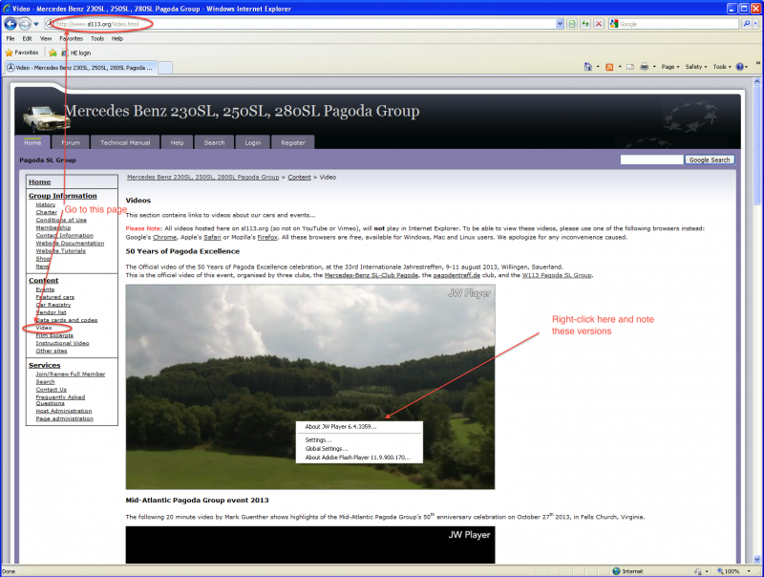Select Settings... in the context menu
Image resolution: width=764 pixels, height=577 pixels.
point(359,440)
